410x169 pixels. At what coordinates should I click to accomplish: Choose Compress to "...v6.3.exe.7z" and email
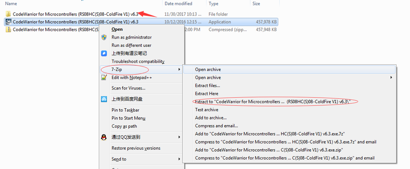click(286, 142)
